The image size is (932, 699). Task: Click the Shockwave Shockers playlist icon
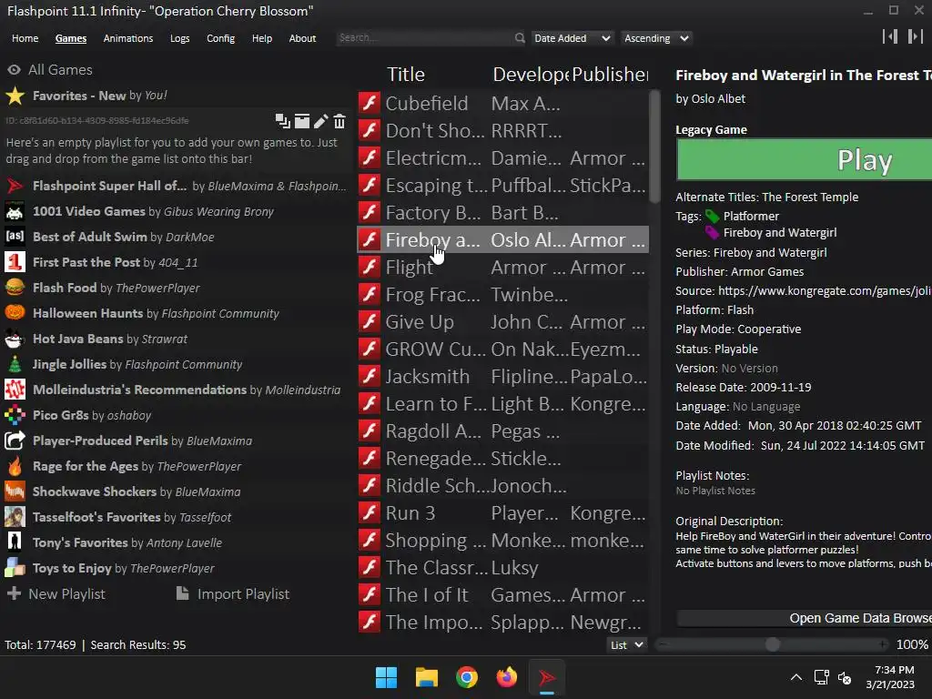[15, 491]
